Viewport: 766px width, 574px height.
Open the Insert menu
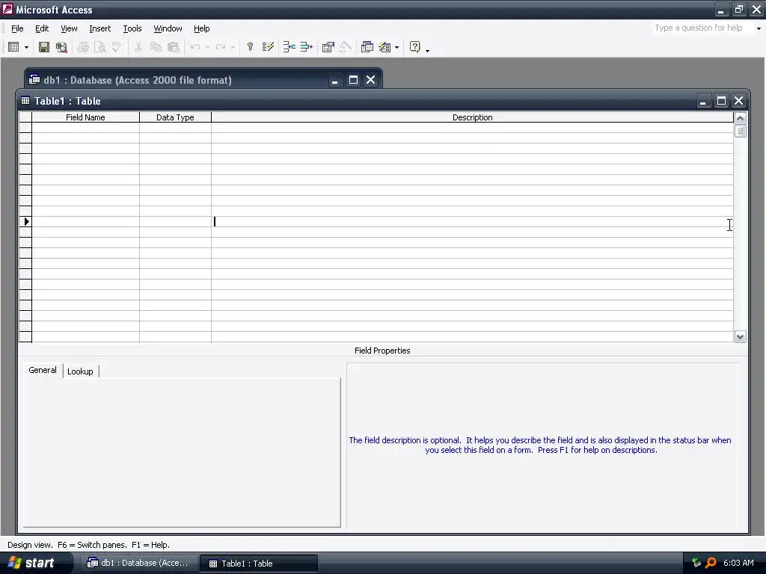(99, 29)
